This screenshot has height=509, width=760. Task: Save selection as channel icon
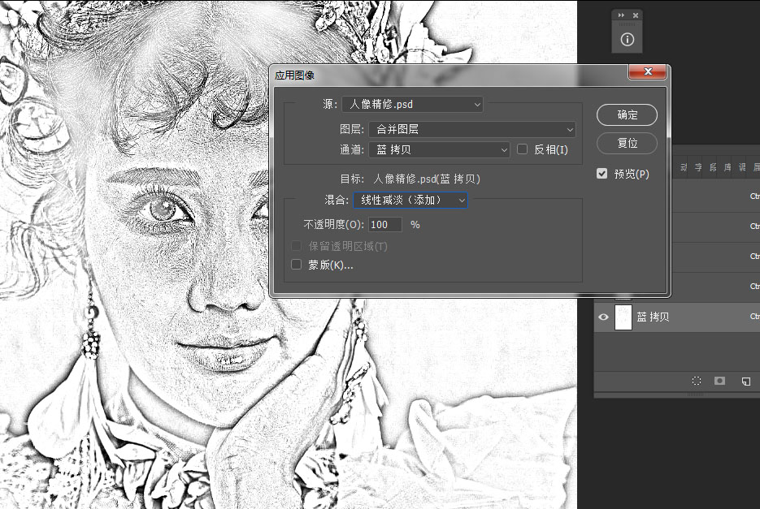point(720,381)
